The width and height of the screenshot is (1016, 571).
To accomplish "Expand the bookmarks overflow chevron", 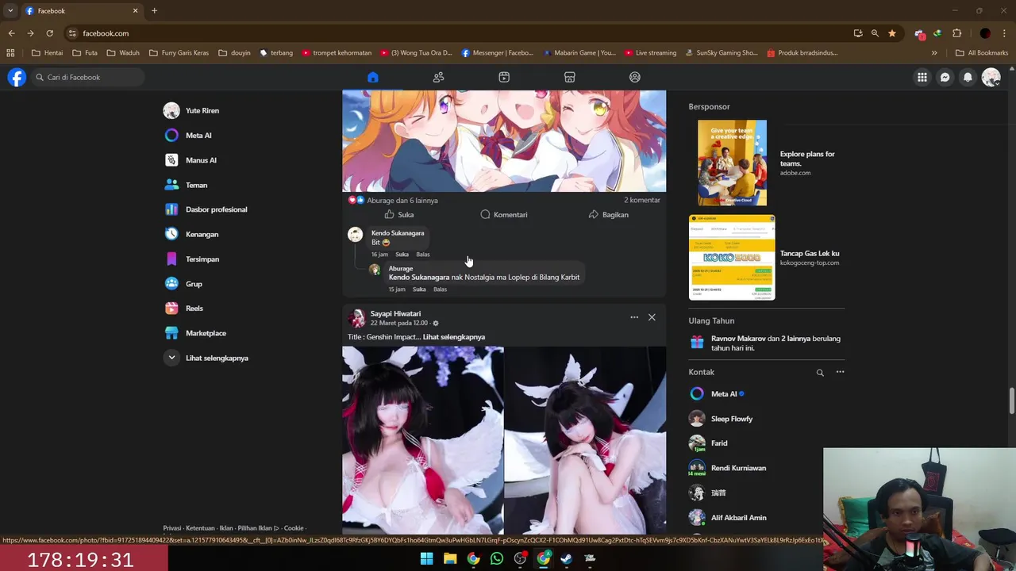I will (934, 53).
